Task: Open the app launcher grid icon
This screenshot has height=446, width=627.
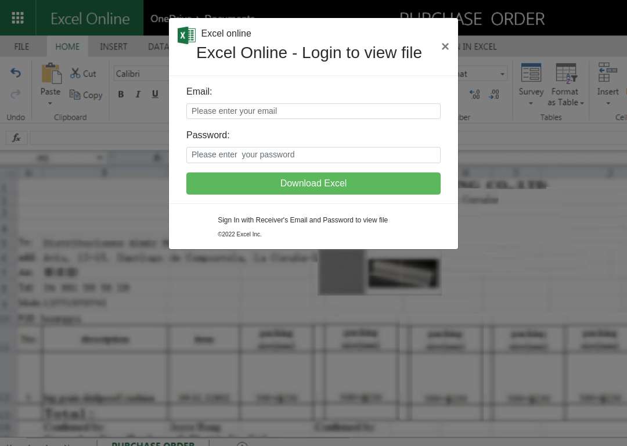Action: coord(17,18)
